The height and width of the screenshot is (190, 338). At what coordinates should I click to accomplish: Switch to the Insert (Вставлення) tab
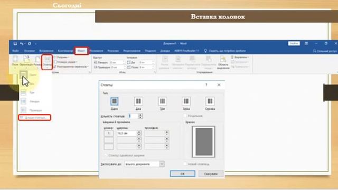click(46, 51)
